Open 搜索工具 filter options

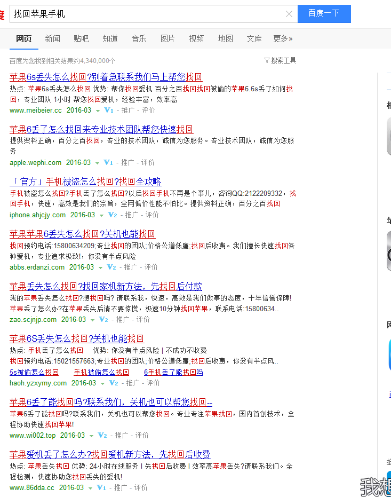pyautogui.click(x=280, y=60)
